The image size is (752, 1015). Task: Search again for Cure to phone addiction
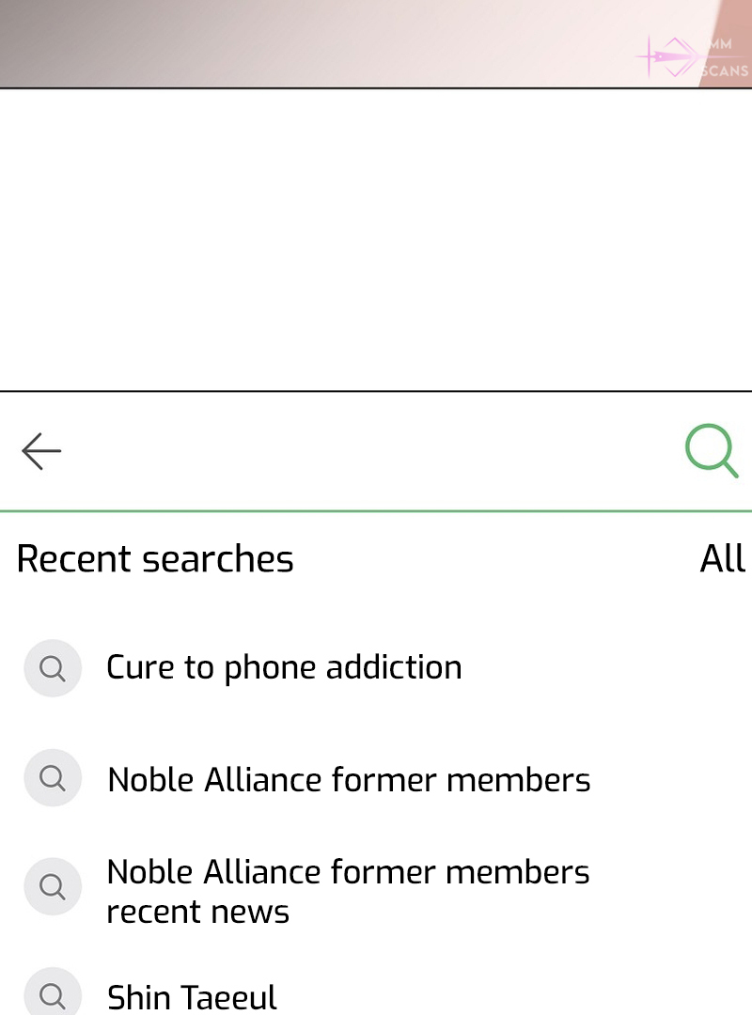click(x=284, y=667)
